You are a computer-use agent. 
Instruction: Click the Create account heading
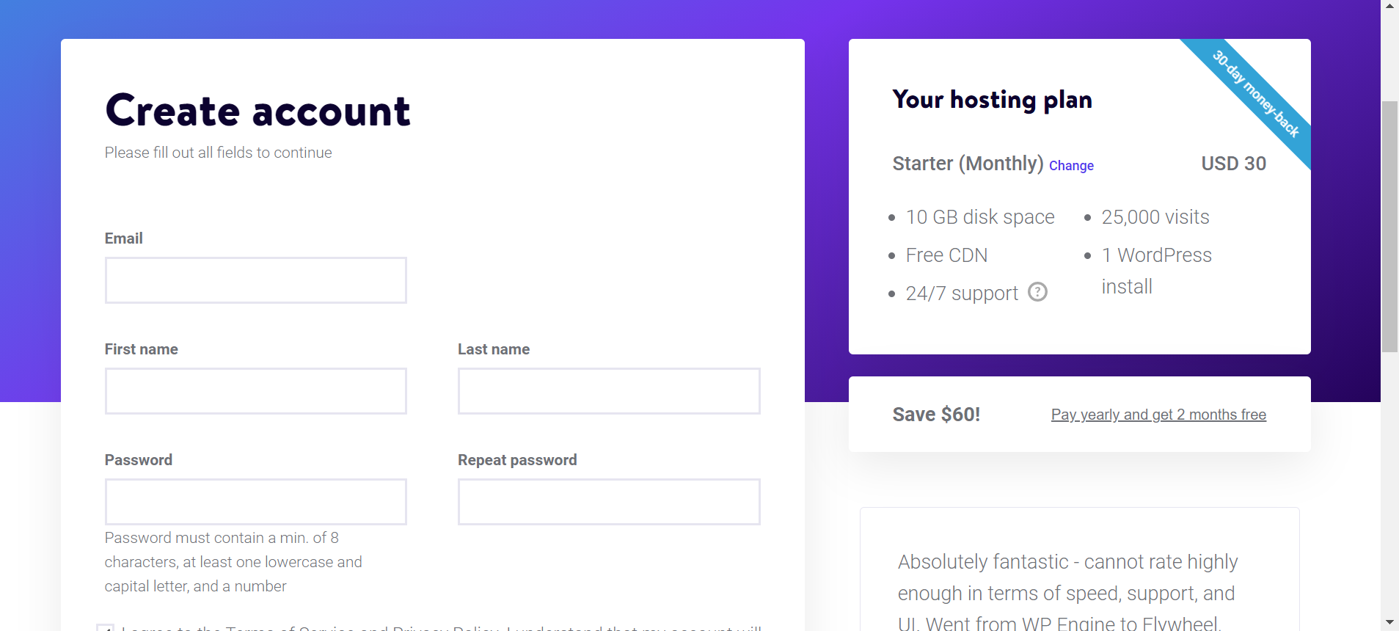click(257, 111)
